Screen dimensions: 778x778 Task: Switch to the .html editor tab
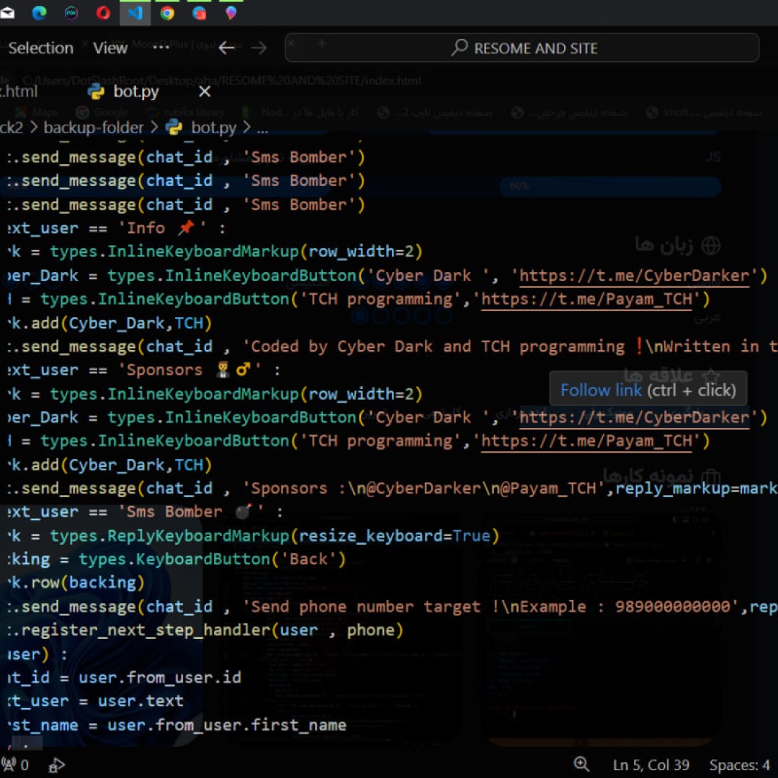19,91
